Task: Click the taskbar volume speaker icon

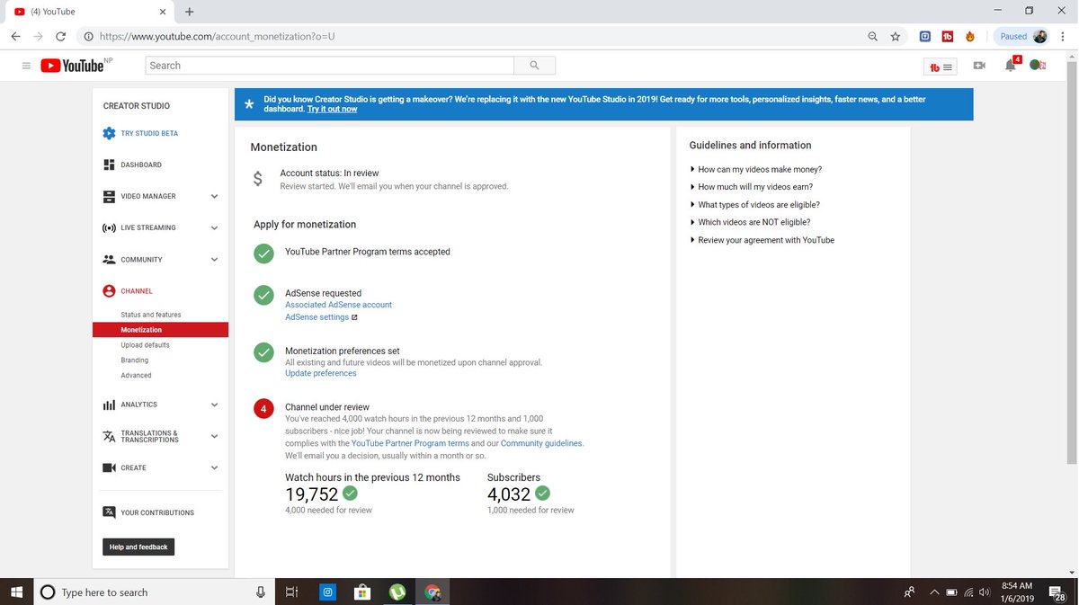Action: tap(985, 592)
